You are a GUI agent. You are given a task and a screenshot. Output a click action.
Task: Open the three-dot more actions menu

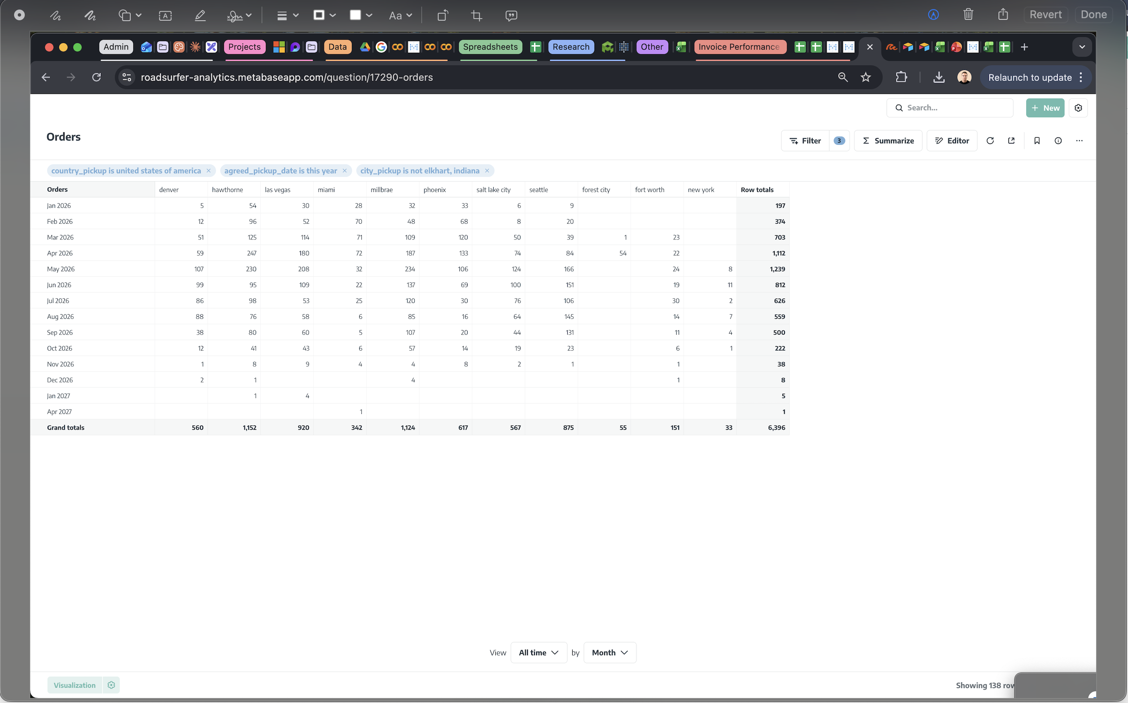click(1079, 141)
